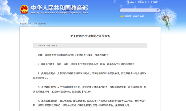Click the article title 关于教师资格证考试改革的咨询
Screen dimensions: 186x111
coord(90,36)
